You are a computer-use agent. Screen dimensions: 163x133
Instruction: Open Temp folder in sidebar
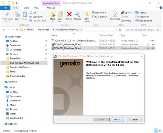pyautogui.click(x=12, y=71)
